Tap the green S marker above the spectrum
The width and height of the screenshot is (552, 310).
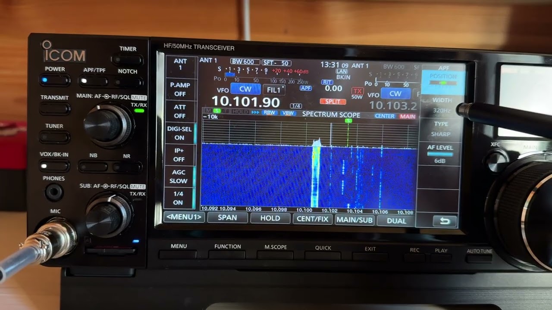coord(348,121)
